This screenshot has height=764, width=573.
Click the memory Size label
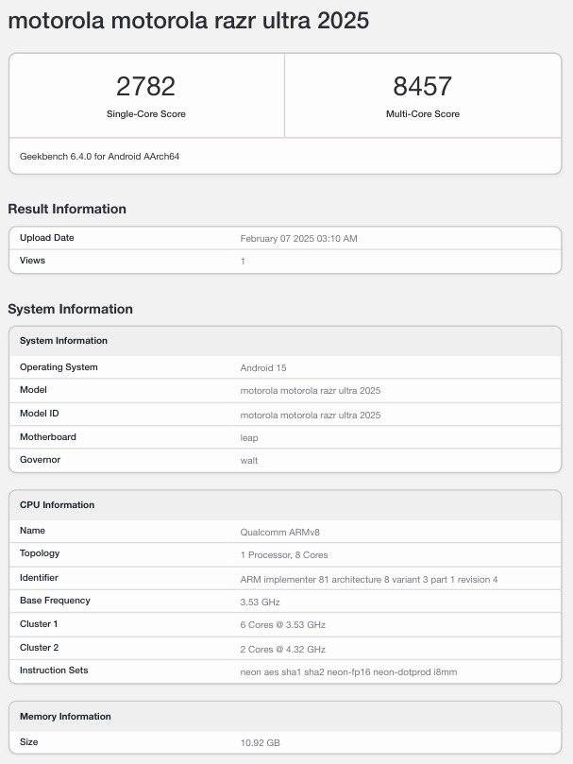[28, 741]
